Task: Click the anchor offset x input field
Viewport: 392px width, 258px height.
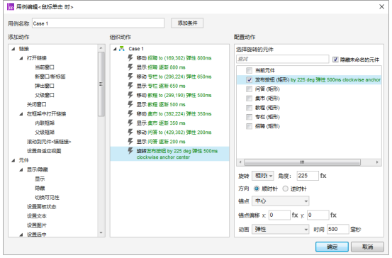Action: [279, 215]
